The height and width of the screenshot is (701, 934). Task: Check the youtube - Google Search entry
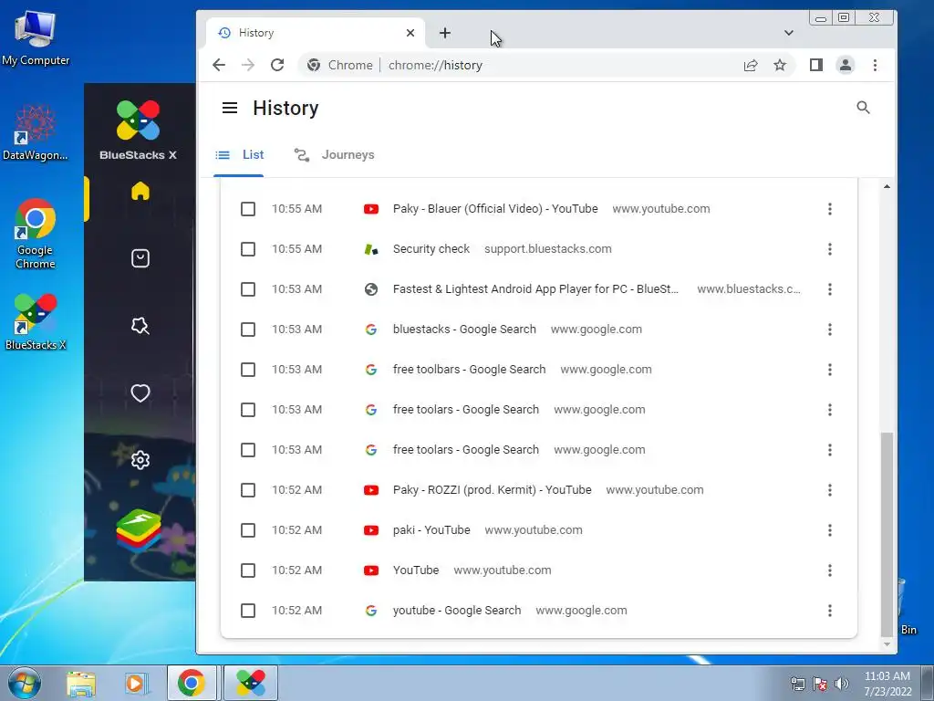pyautogui.click(x=248, y=611)
